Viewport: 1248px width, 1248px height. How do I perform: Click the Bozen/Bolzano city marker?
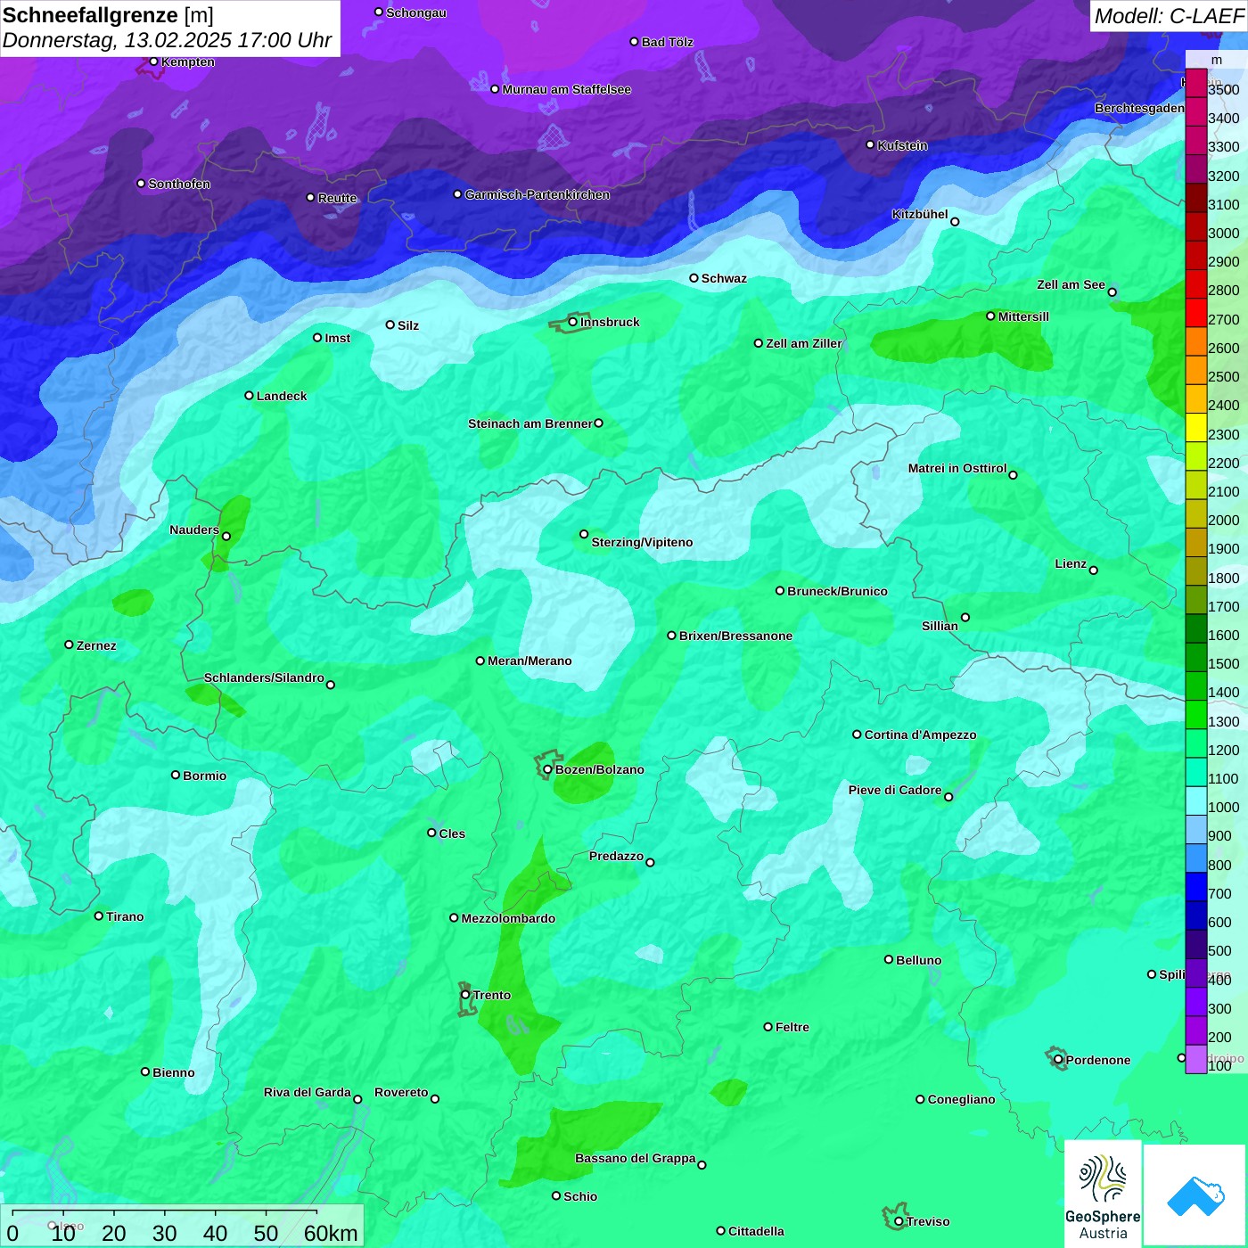tap(547, 769)
